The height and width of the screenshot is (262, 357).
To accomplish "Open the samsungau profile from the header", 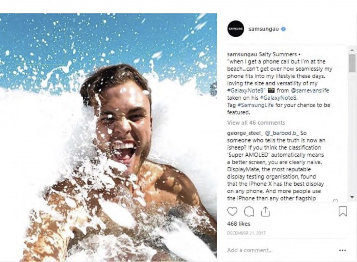I will coord(264,29).
